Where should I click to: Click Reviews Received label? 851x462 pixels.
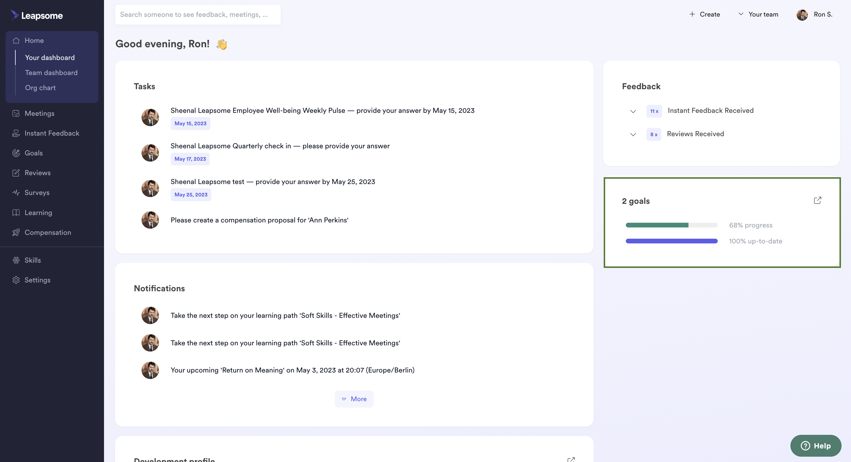point(695,134)
